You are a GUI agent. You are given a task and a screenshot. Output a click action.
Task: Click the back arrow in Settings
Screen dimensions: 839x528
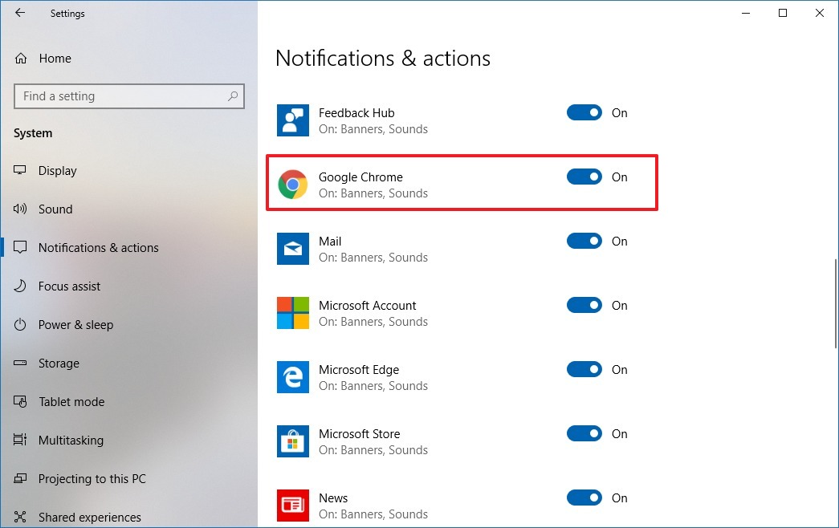coord(20,13)
